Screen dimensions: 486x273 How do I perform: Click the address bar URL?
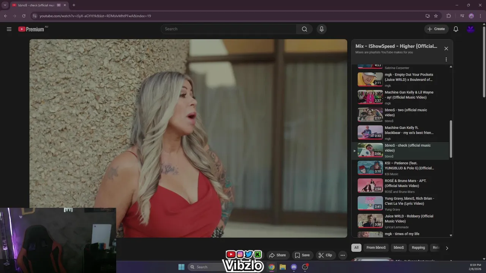95,16
